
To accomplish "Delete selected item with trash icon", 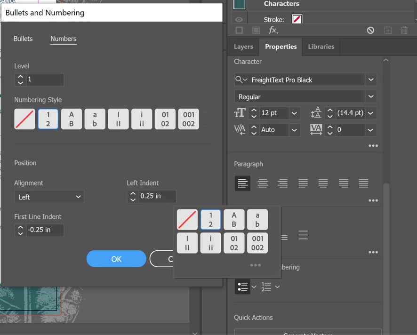I will 404,30.
